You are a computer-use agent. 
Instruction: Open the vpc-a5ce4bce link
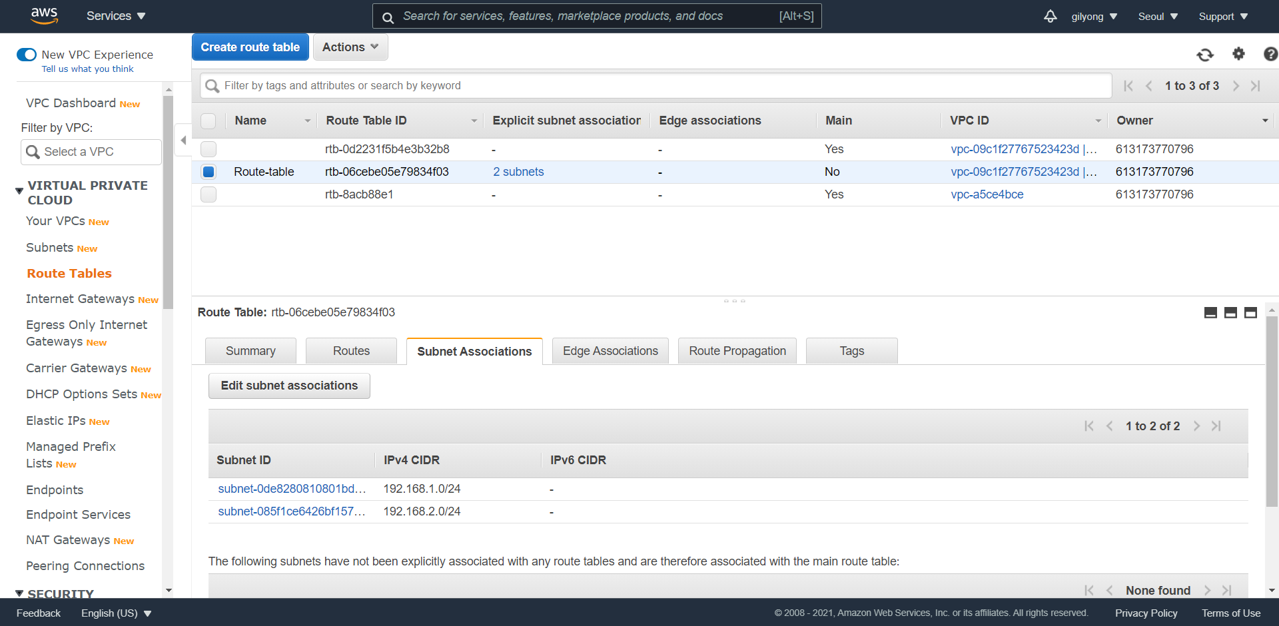click(x=987, y=194)
